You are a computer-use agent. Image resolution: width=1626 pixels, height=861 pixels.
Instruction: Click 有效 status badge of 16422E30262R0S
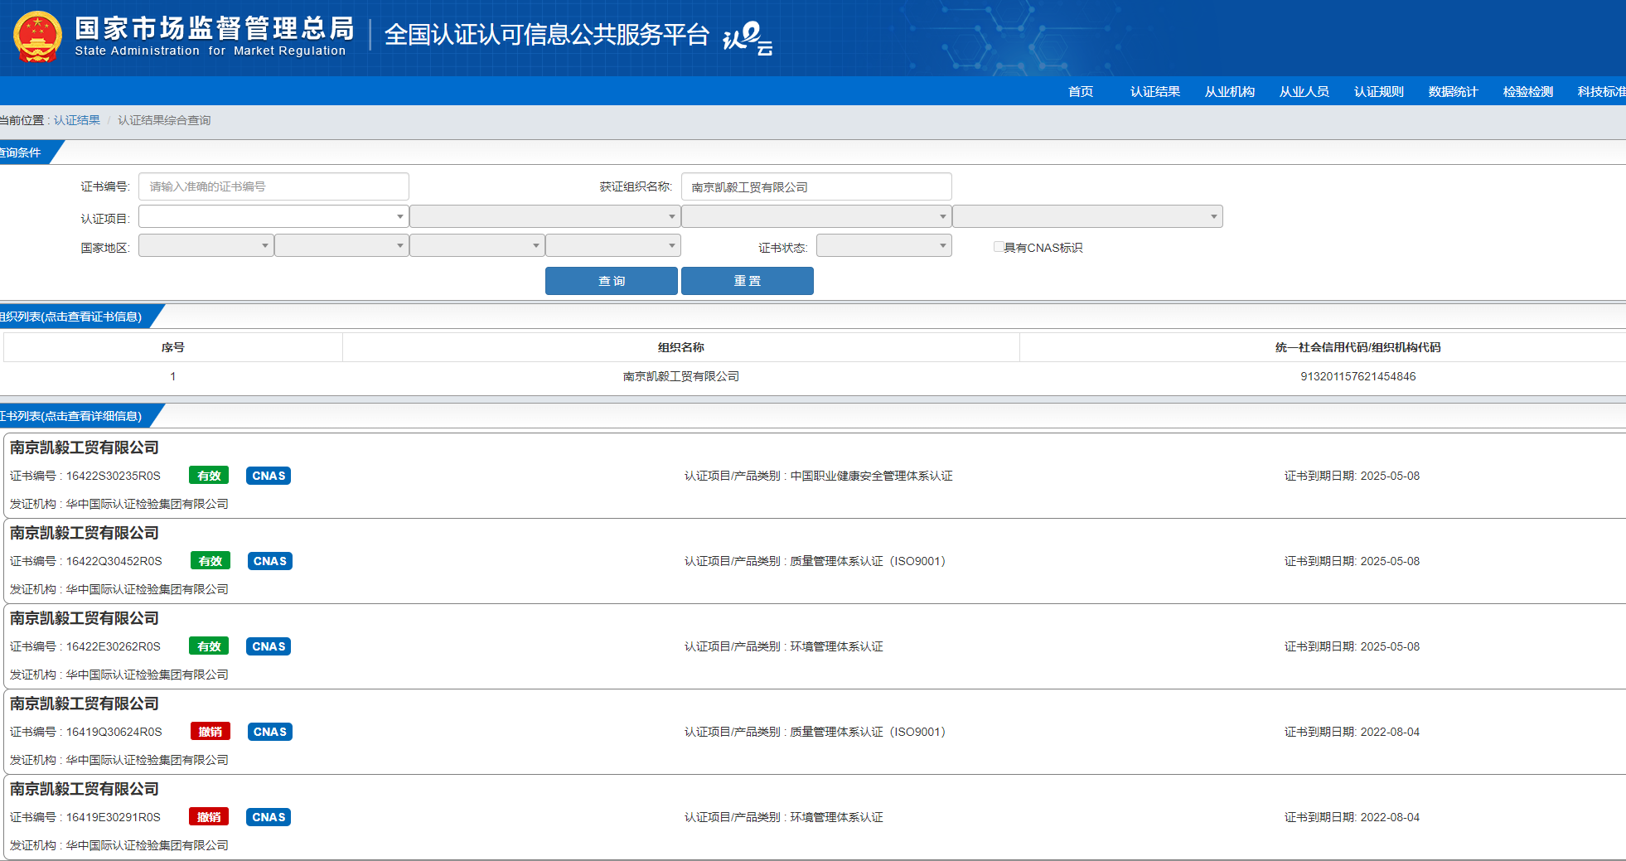pyautogui.click(x=209, y=646)
